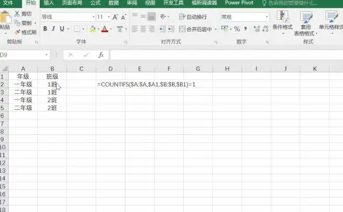Screen dimensions: 343x212
Task: Click Merge and Center (合并后居中)
Action: pos(195,29)
